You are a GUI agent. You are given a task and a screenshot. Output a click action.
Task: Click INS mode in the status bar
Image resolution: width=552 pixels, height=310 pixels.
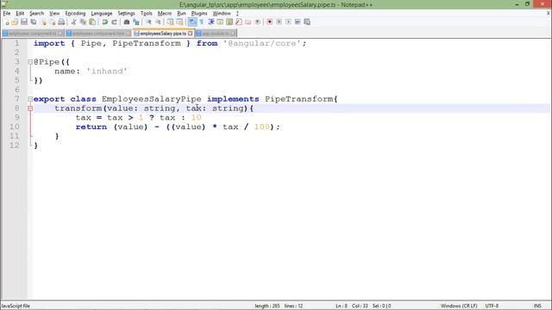(537, 306)
